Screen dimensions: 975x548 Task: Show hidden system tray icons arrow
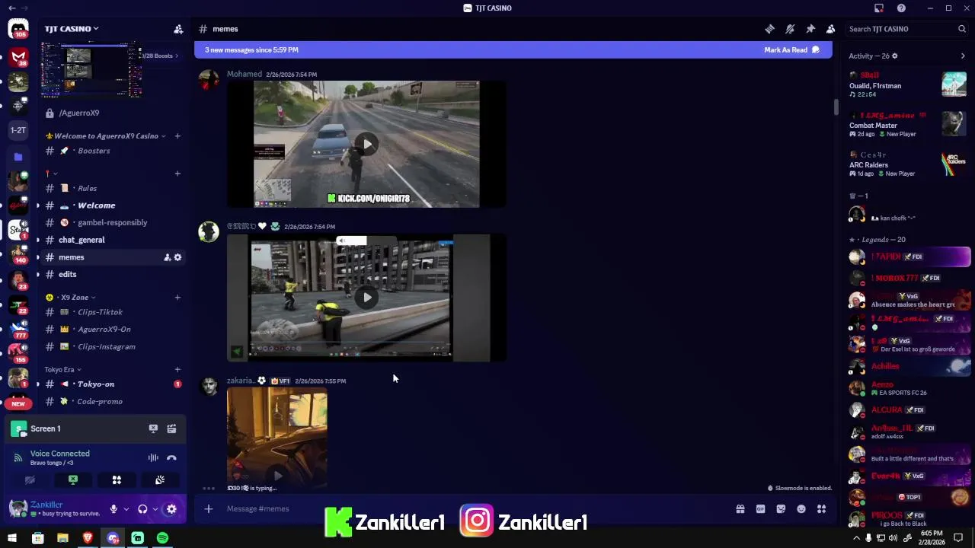click(856, 538)
